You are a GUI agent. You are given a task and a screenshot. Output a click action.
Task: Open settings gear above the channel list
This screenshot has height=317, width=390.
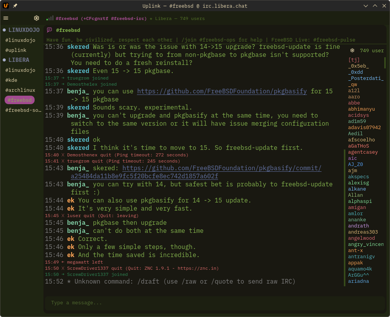(37, 18)
